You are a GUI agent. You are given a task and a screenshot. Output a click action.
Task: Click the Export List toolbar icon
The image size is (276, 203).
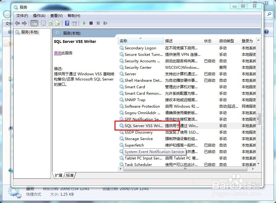tap(58, 23)
